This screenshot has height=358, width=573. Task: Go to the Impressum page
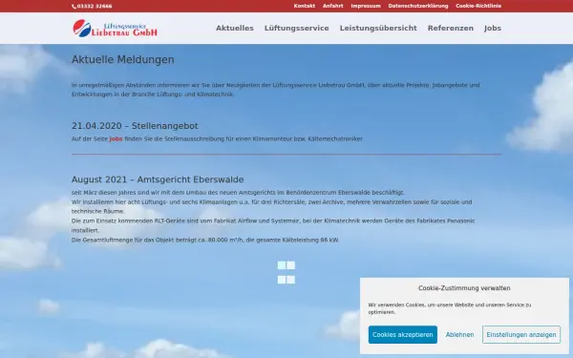[366, 6]
